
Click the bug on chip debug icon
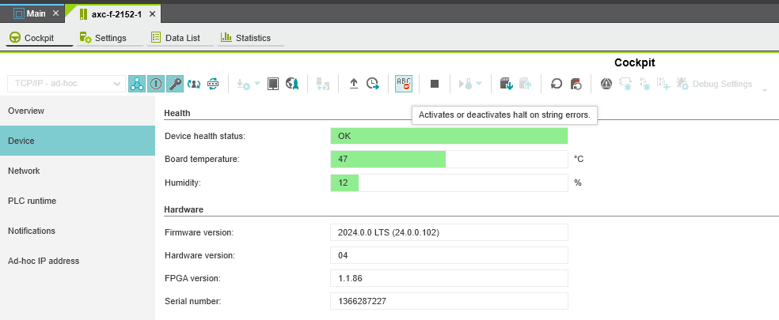625,84
